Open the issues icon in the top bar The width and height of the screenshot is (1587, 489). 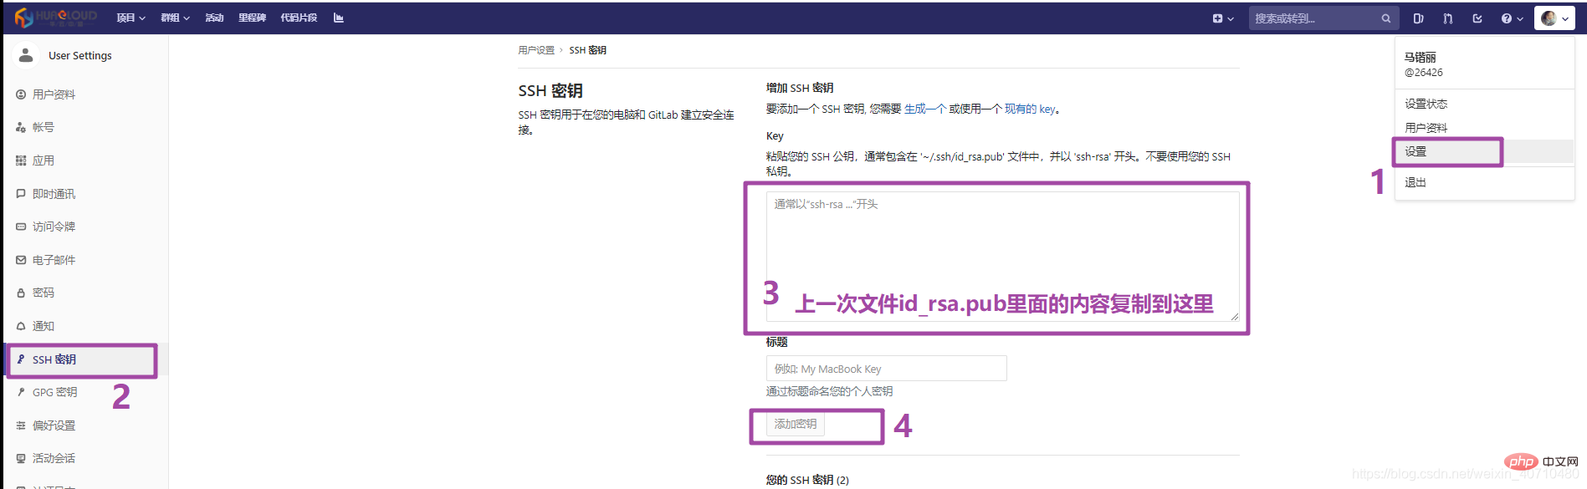1418,18
